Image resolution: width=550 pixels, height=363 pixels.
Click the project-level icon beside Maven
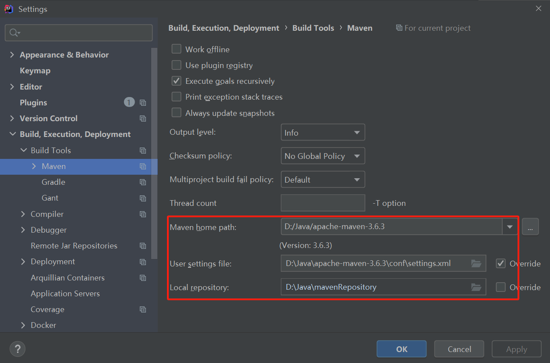click(143, 166)
